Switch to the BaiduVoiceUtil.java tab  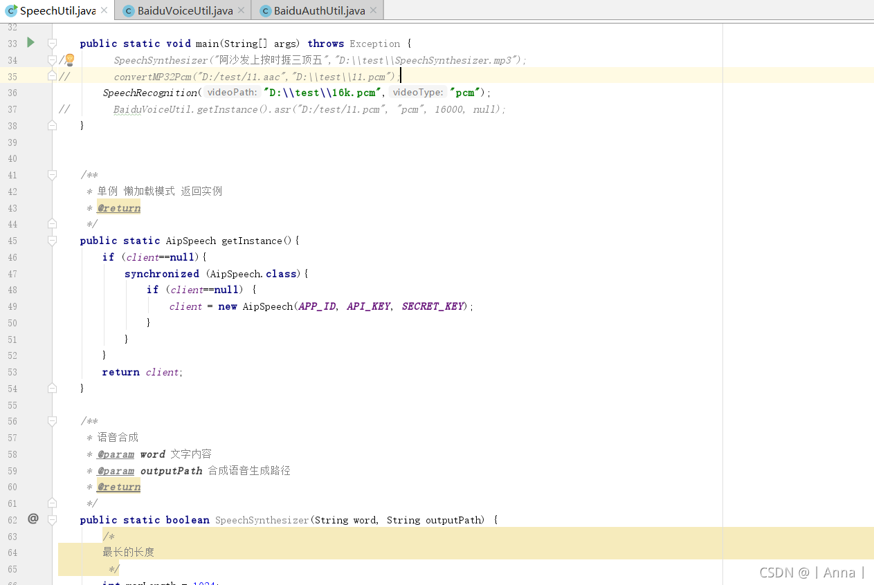[x=184, y=10]
